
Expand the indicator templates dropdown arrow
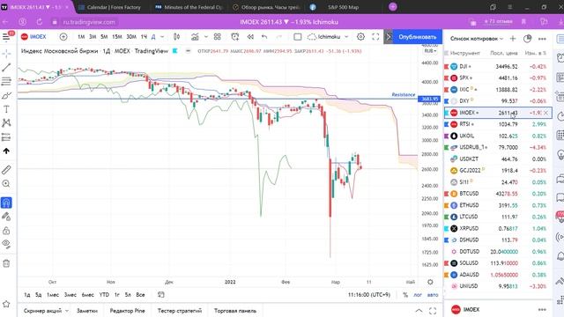tap(206, 37)
